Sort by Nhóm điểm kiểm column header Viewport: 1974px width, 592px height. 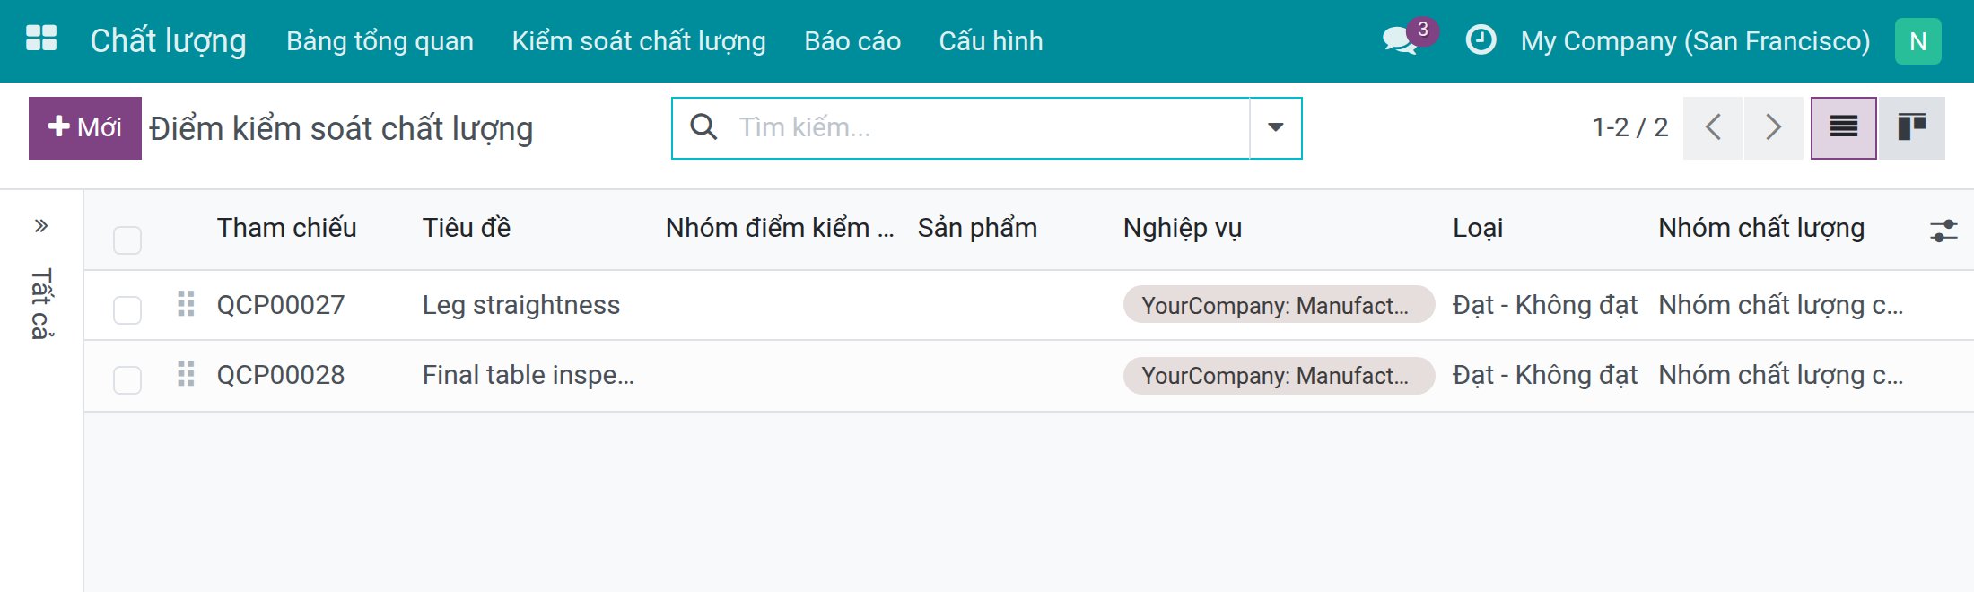[780, 228]
